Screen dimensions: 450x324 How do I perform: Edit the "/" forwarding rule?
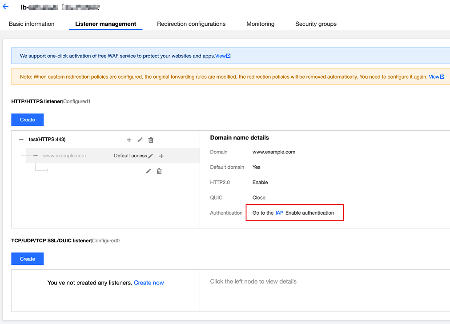click(x=149, y=171)
